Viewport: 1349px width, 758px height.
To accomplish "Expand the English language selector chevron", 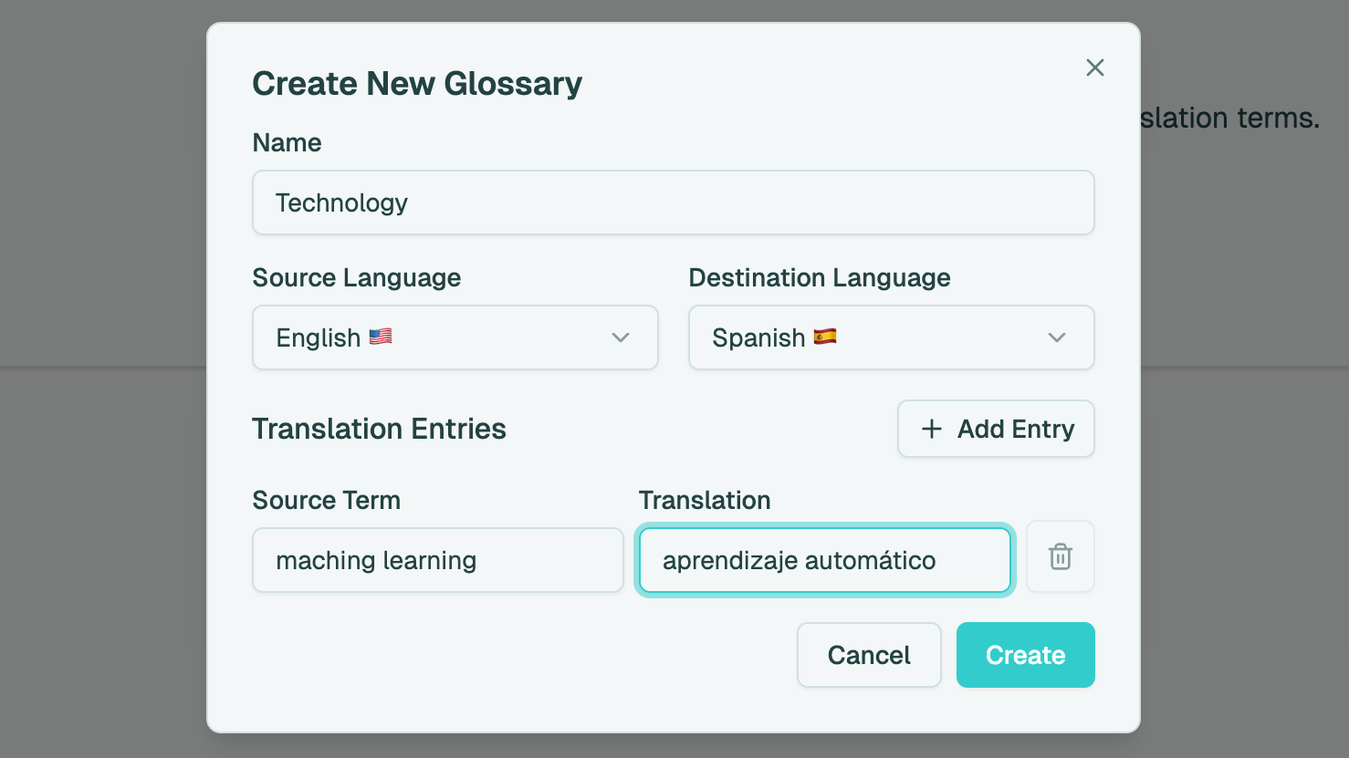I will [621, 337].
